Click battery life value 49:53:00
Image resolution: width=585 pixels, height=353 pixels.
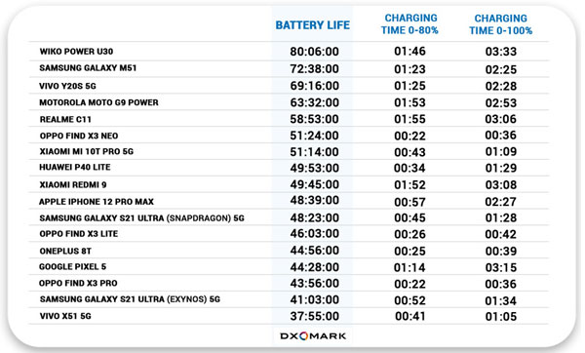click(x=315, y=168)
